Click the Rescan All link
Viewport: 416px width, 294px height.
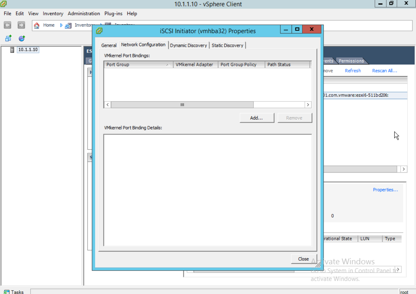coord(384,71)
